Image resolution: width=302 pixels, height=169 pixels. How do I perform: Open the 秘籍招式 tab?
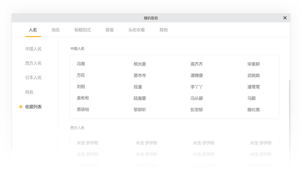click(x=82, y=30)
